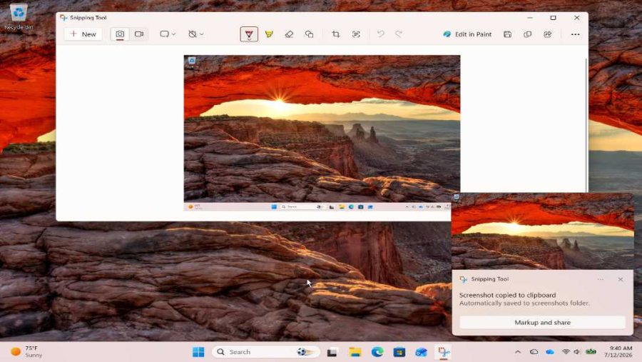Click the notification's screenshot thumbnail preview

tap(542, 231)
